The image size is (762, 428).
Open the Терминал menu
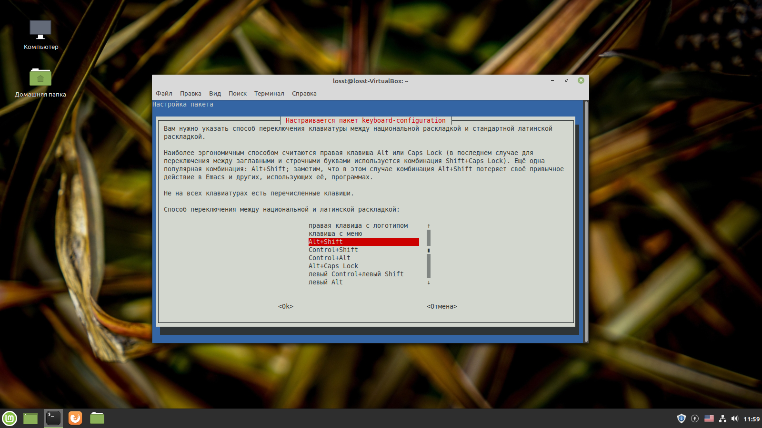coord(269,93)
